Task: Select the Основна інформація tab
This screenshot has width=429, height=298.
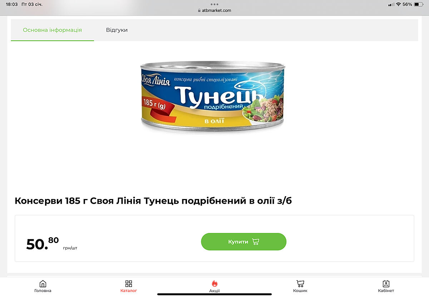Action: coord(53,30)
